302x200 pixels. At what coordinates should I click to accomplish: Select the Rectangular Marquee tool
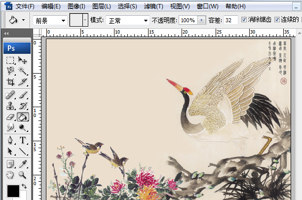click(10, 60)
